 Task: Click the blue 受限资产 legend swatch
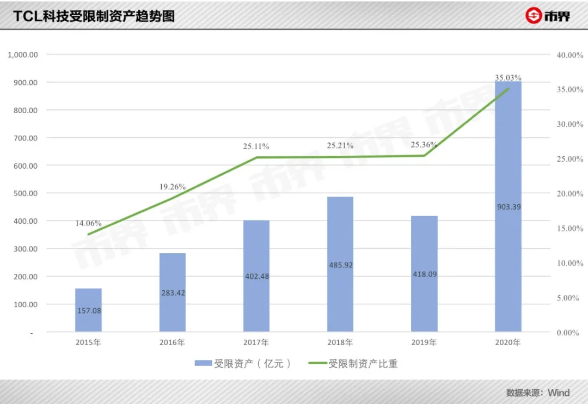pos(203,363)
